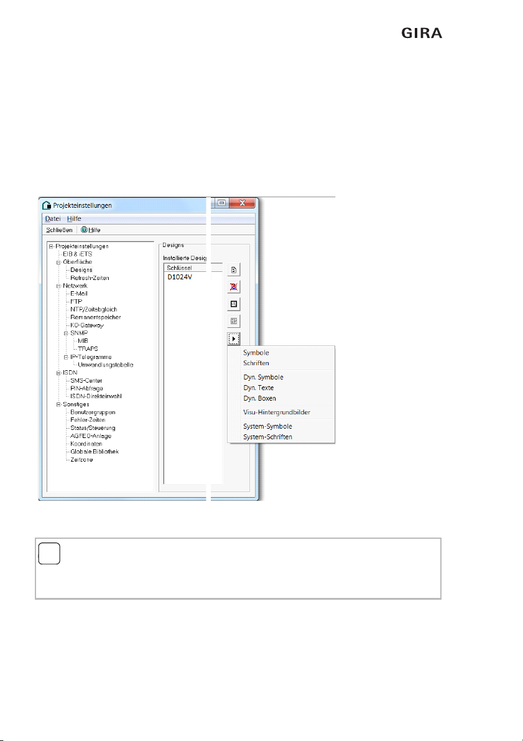The height and width of the screenshot is (741, 523).
Task: Click the Schlüssel column header
Action: 180,267
